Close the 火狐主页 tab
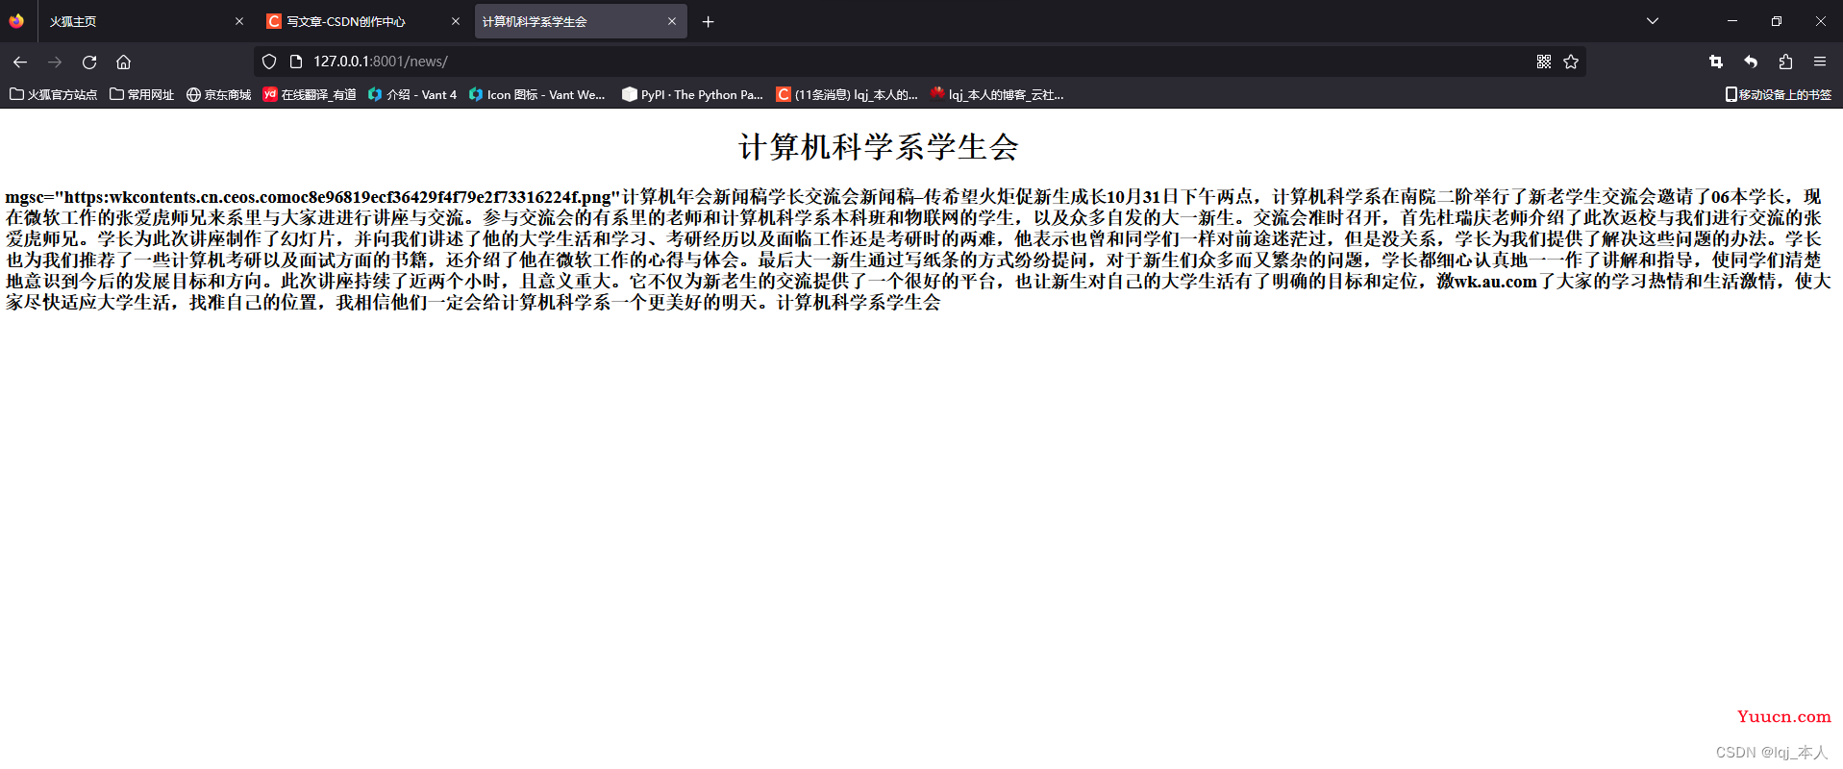The image size is (1843, 769). [239, 21]
